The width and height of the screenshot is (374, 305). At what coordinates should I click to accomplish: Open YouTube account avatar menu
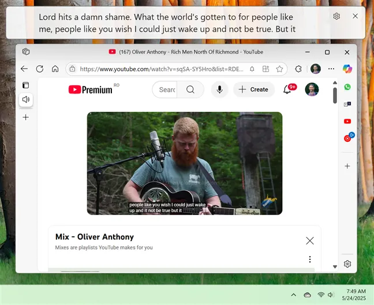click(x=312, y=89)
